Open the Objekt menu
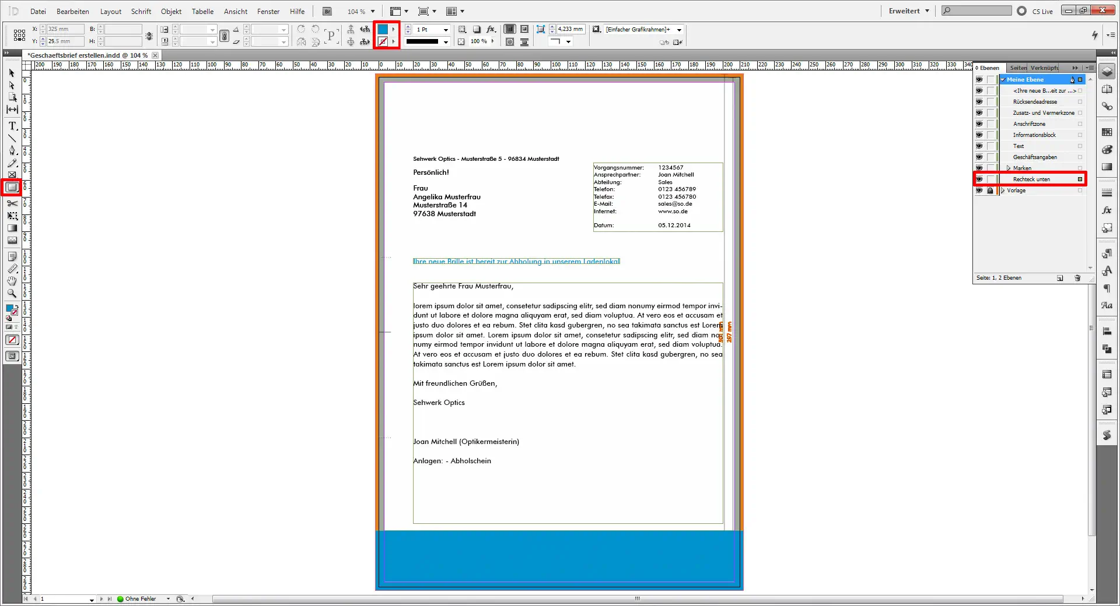1120x606 pixels. (170, 11)
